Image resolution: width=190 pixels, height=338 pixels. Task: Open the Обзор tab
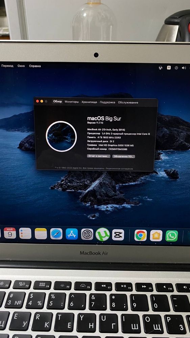click(57, 102)
